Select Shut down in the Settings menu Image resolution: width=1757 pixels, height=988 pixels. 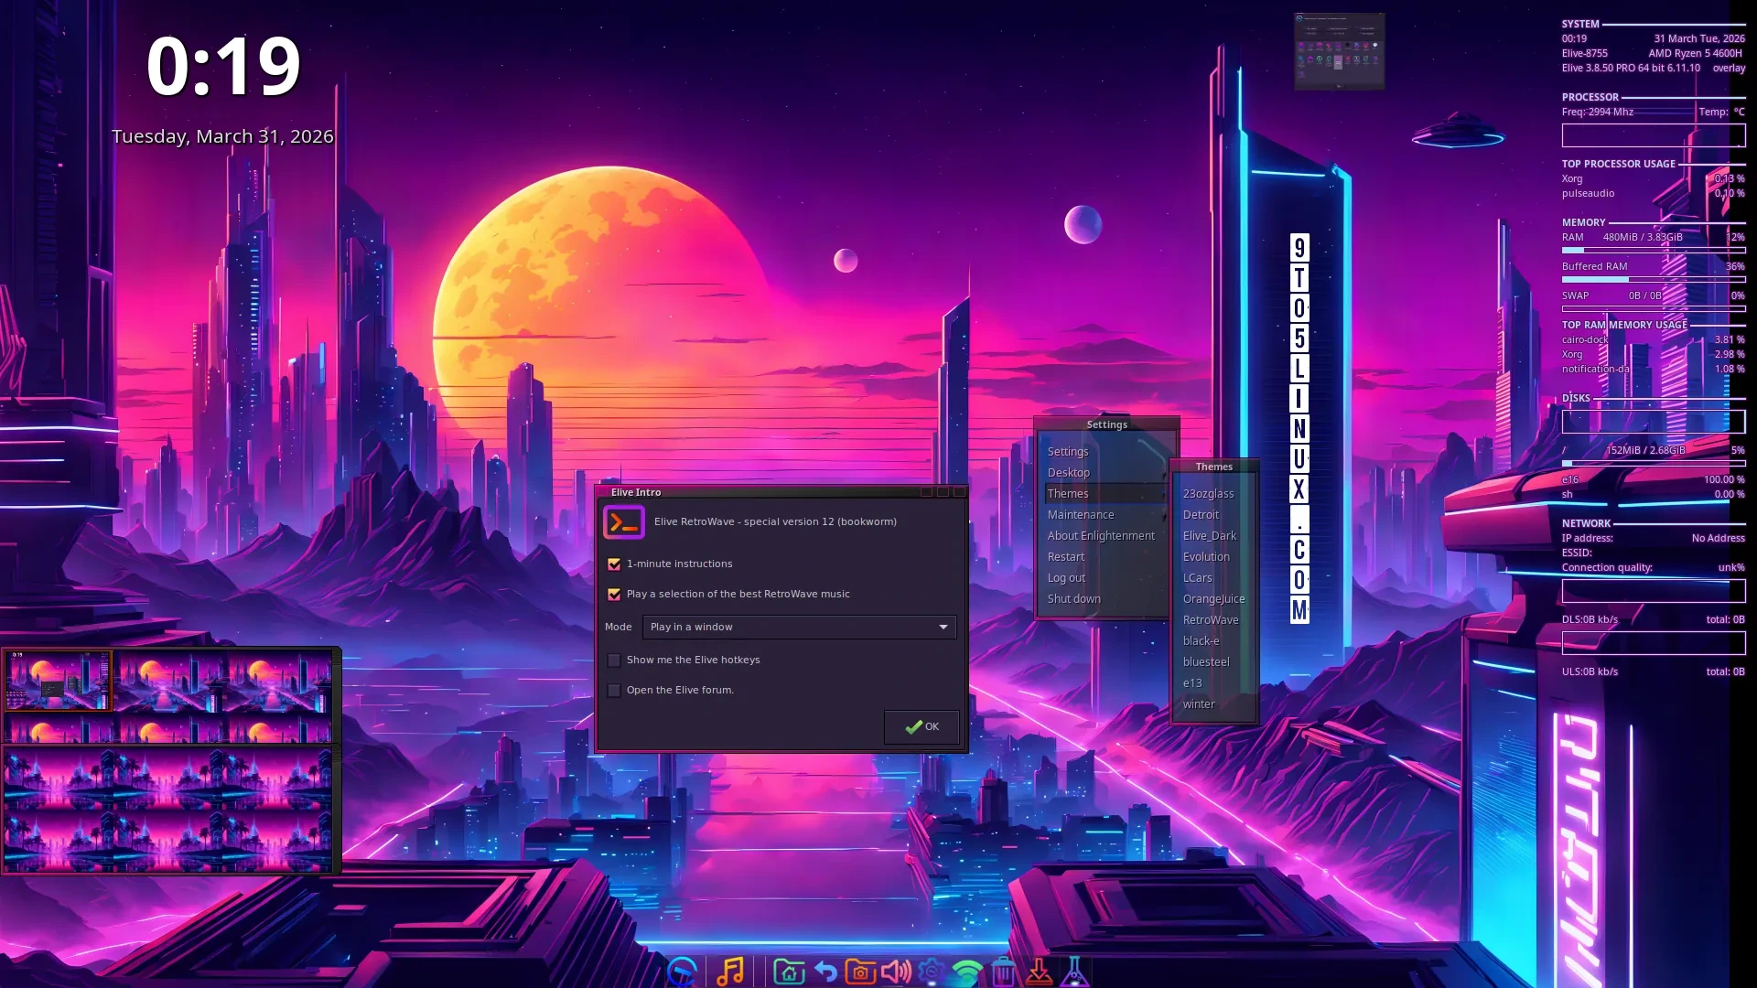point(1073,599)
